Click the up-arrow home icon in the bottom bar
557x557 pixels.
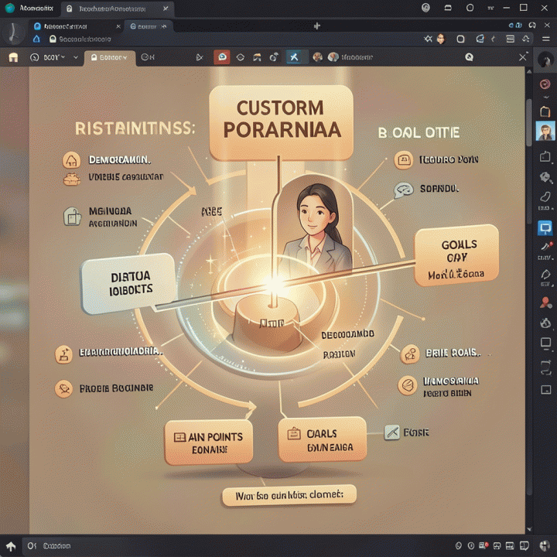[x=11, y=546]
